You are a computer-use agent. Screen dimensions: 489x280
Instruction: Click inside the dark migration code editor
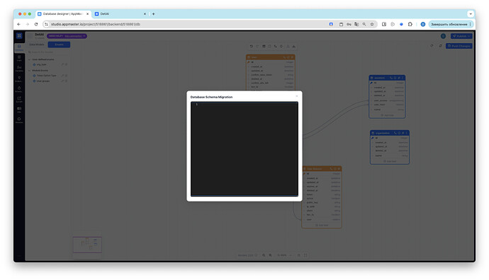tap(244, 149)
